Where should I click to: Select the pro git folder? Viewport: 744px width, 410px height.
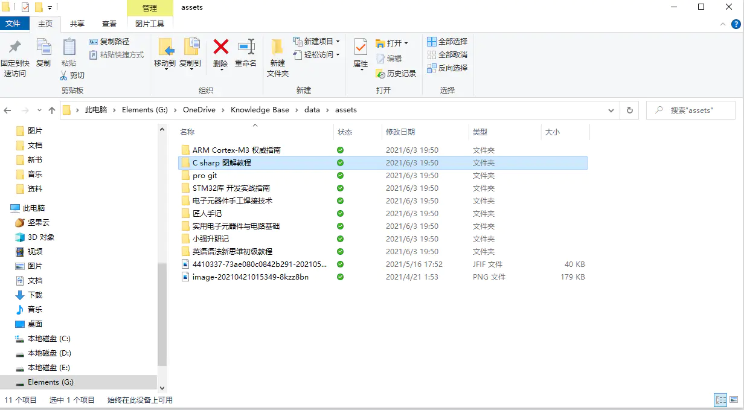pos(383,175)
